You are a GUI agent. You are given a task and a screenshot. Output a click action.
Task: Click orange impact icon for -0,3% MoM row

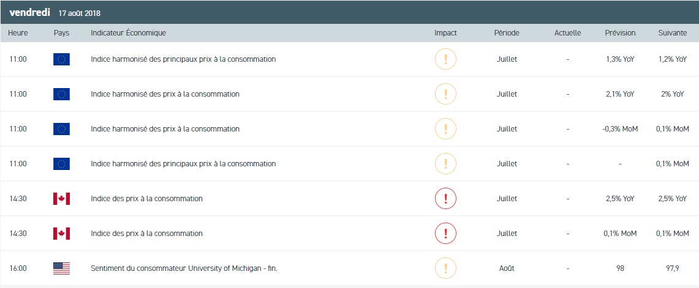pyautogui.click(x=445, y=129)
